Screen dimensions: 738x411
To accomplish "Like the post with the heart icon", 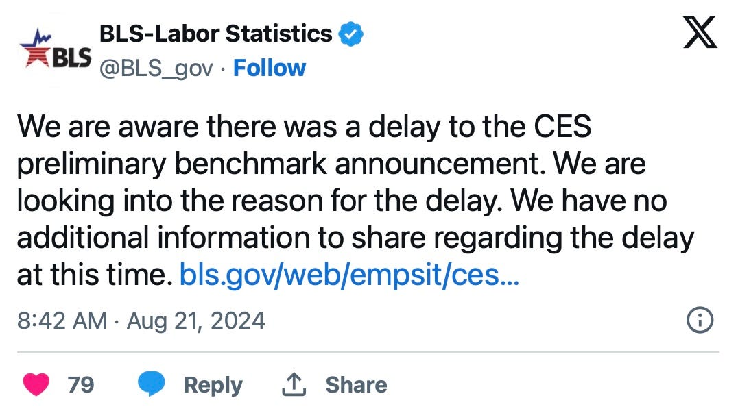I will [36, 384].
